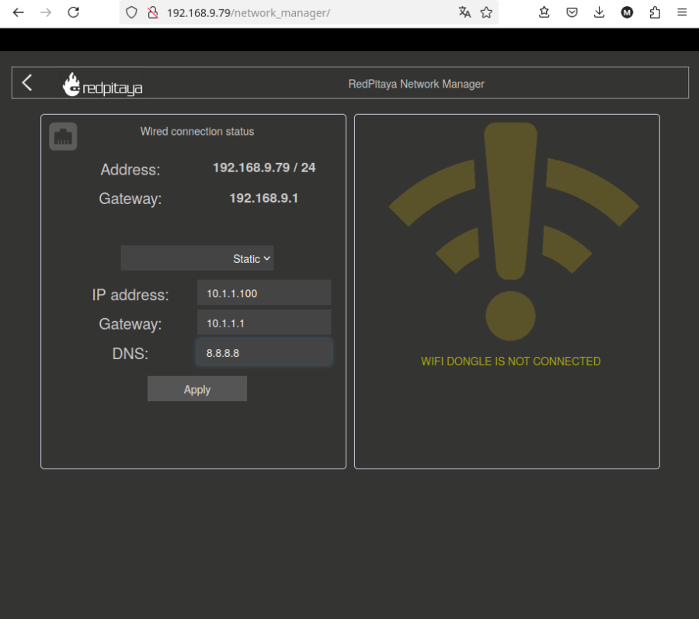Bookmark this page with star icon

pos(486,12)
